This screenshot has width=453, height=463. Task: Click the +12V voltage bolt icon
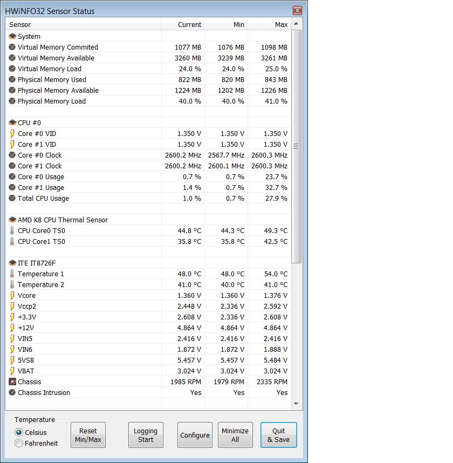(x=12, y=328)
